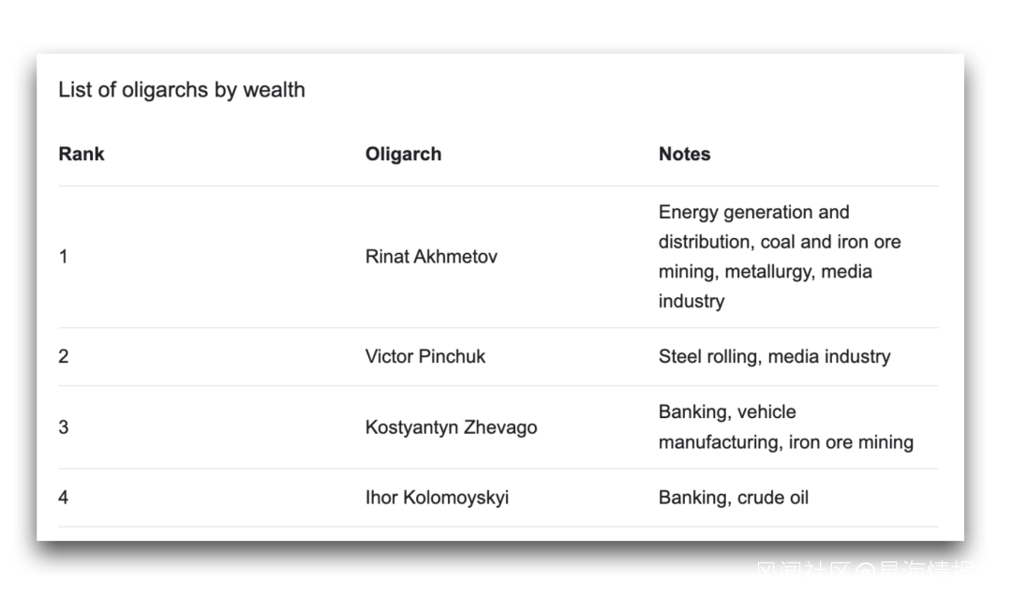
Task: Click the 'Steel rolling, media industry' note
Action: [774, 356]
